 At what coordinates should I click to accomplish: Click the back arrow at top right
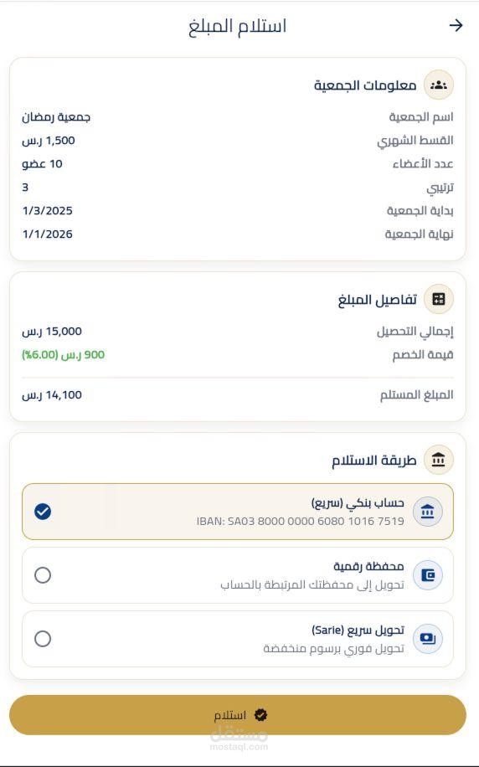(456, 25)
